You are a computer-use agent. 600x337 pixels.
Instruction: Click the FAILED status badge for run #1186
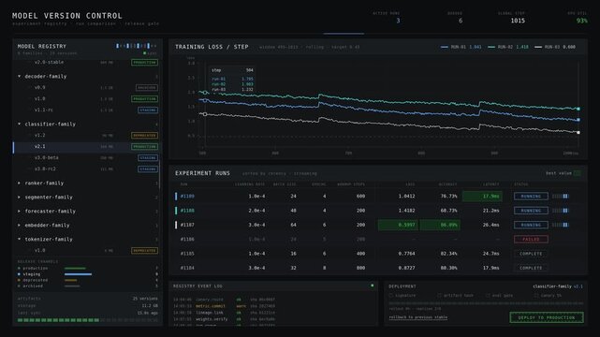click(531, 239)
